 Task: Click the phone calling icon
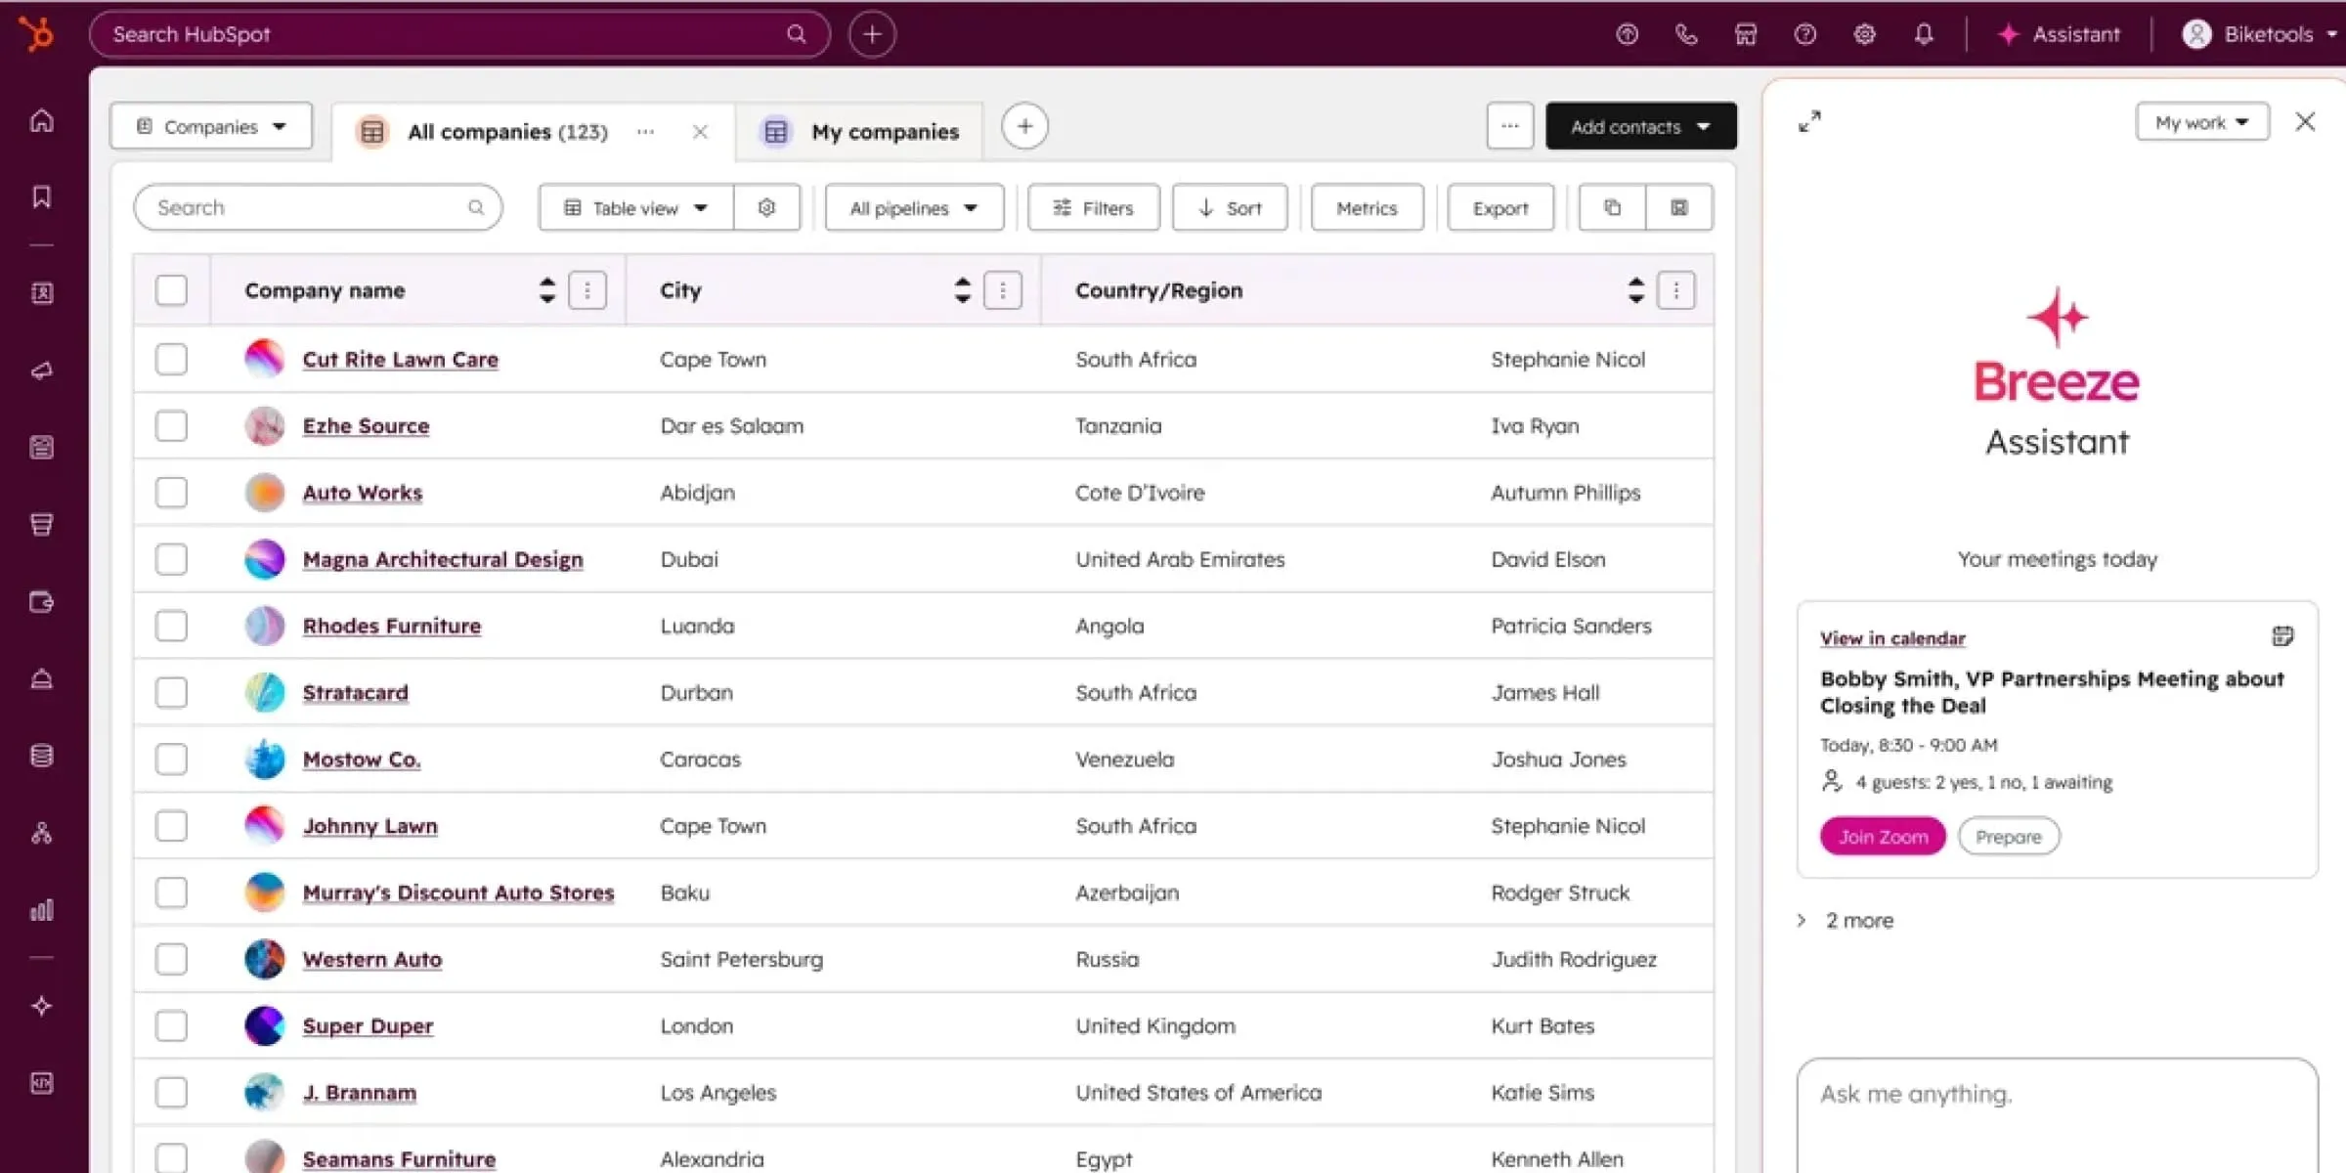click(x=1686, y=34)
